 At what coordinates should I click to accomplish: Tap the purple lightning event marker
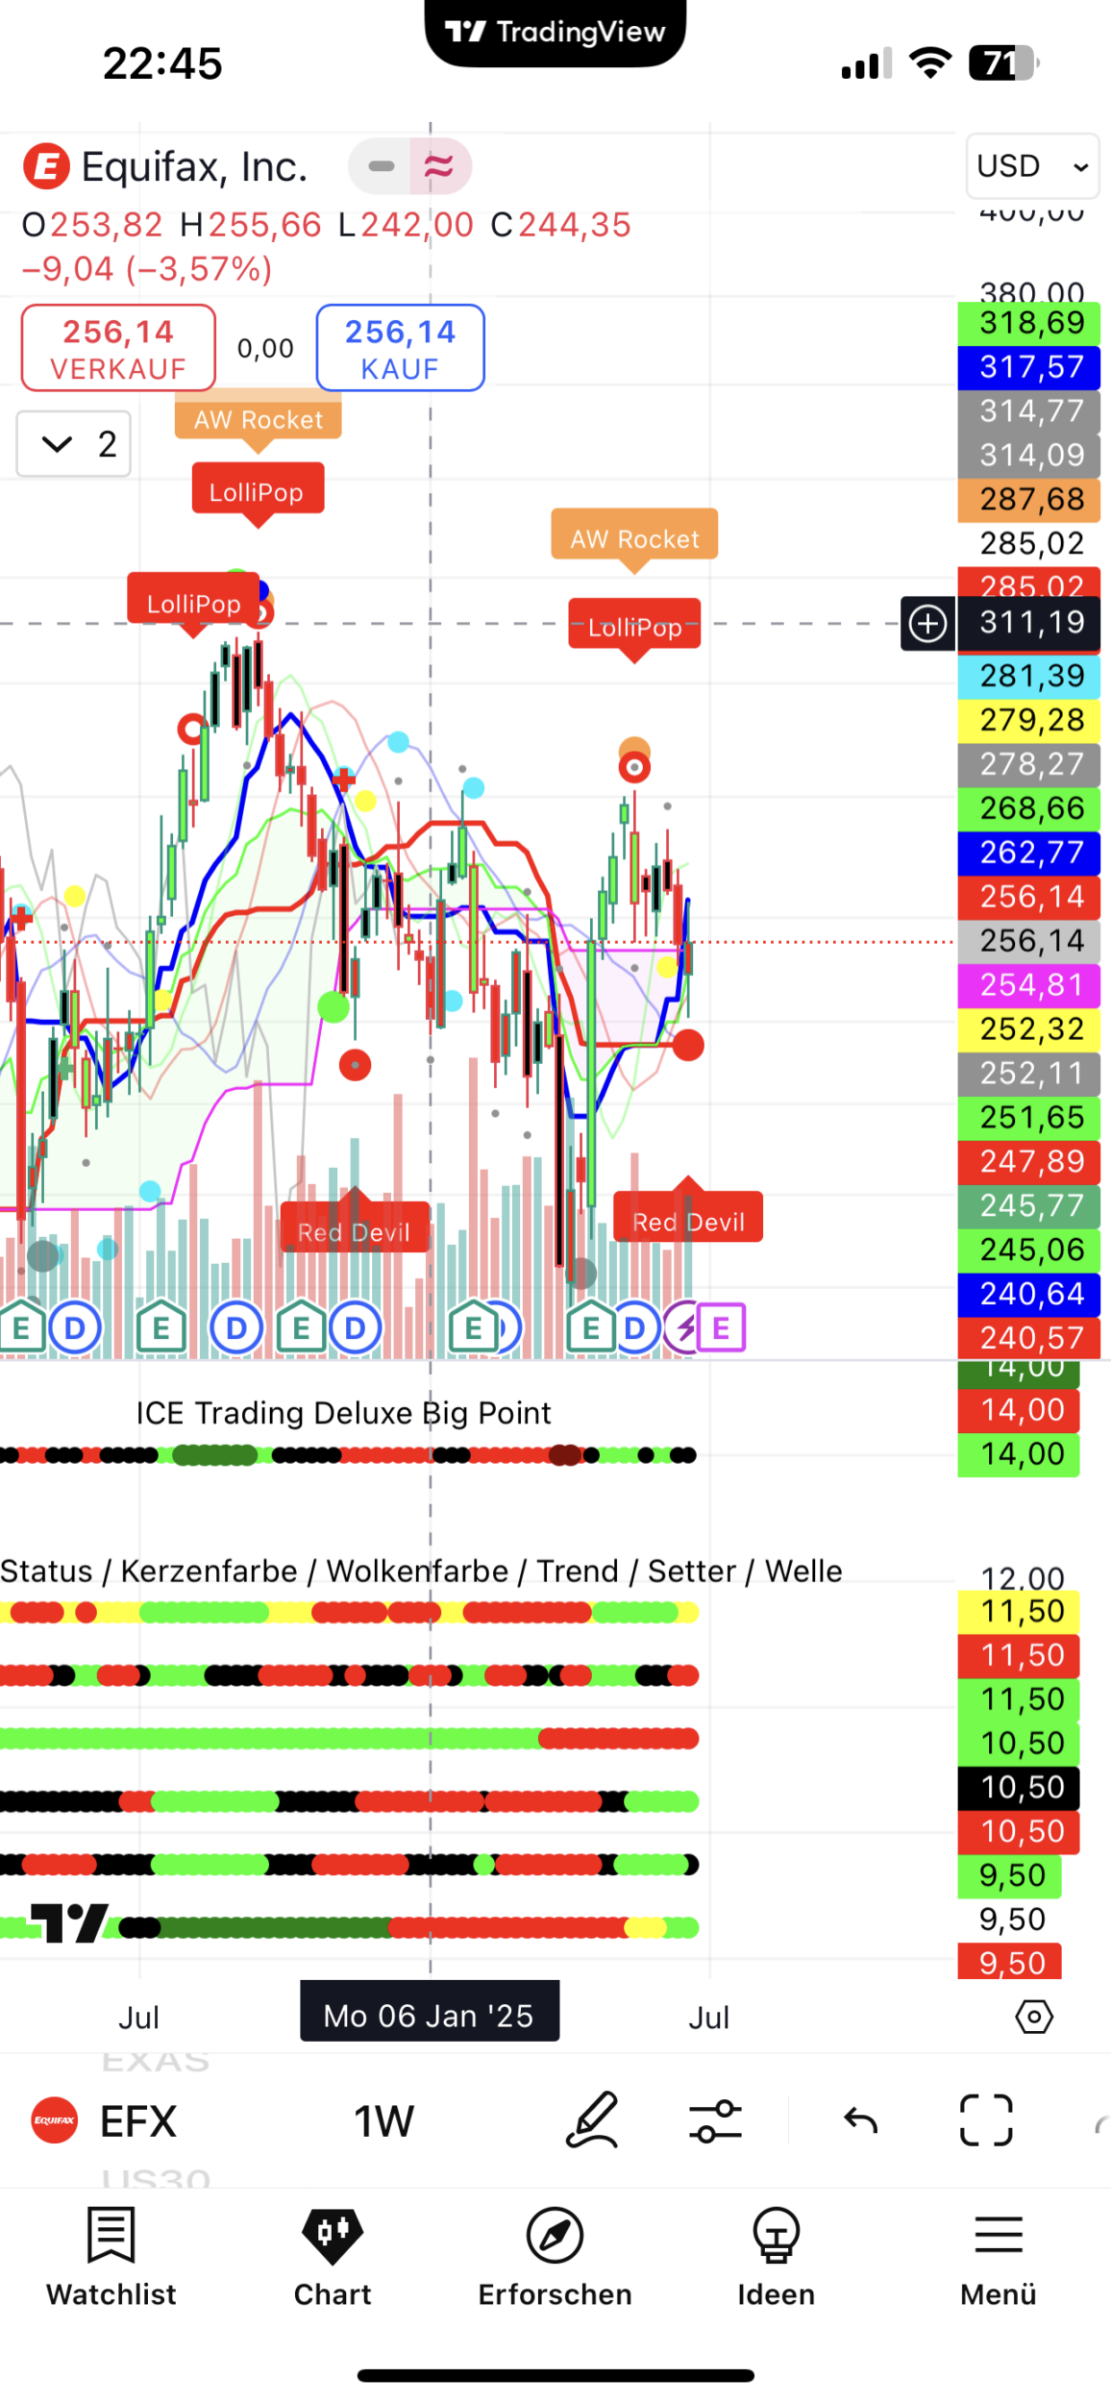[x=683, y=1328]
